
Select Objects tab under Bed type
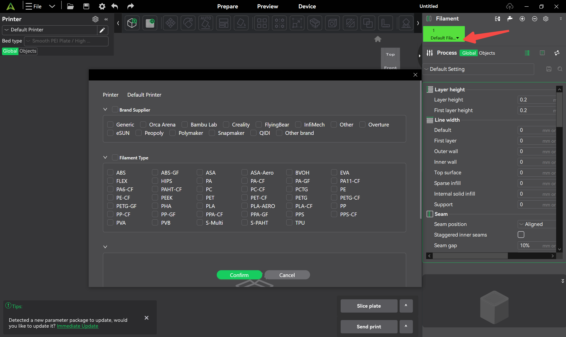coord(28,51)
